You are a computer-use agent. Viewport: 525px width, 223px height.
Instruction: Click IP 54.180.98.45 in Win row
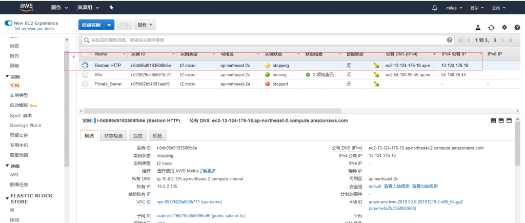pyautogui.click(x=453, y=75)
